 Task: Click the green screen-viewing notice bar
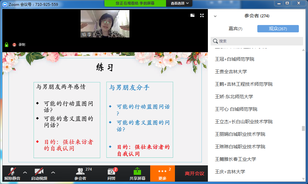(135, 3)
